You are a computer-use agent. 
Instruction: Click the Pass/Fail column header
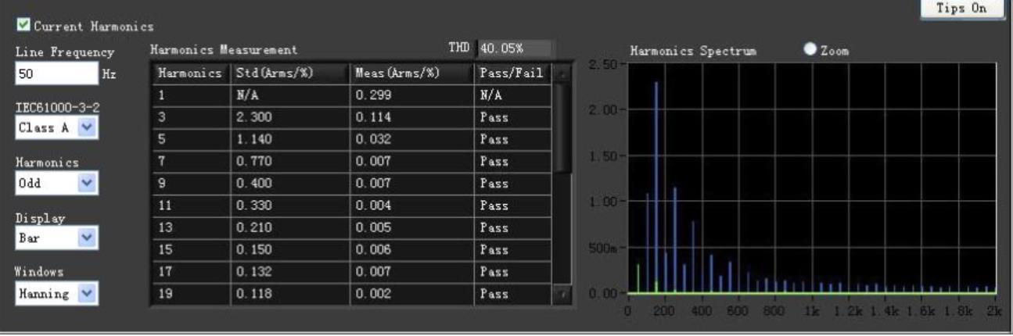click(x=512, y=73)
